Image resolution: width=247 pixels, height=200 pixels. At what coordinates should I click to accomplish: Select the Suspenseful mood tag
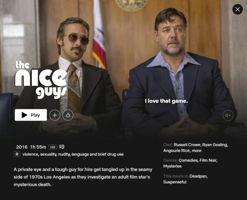[175, 182]
